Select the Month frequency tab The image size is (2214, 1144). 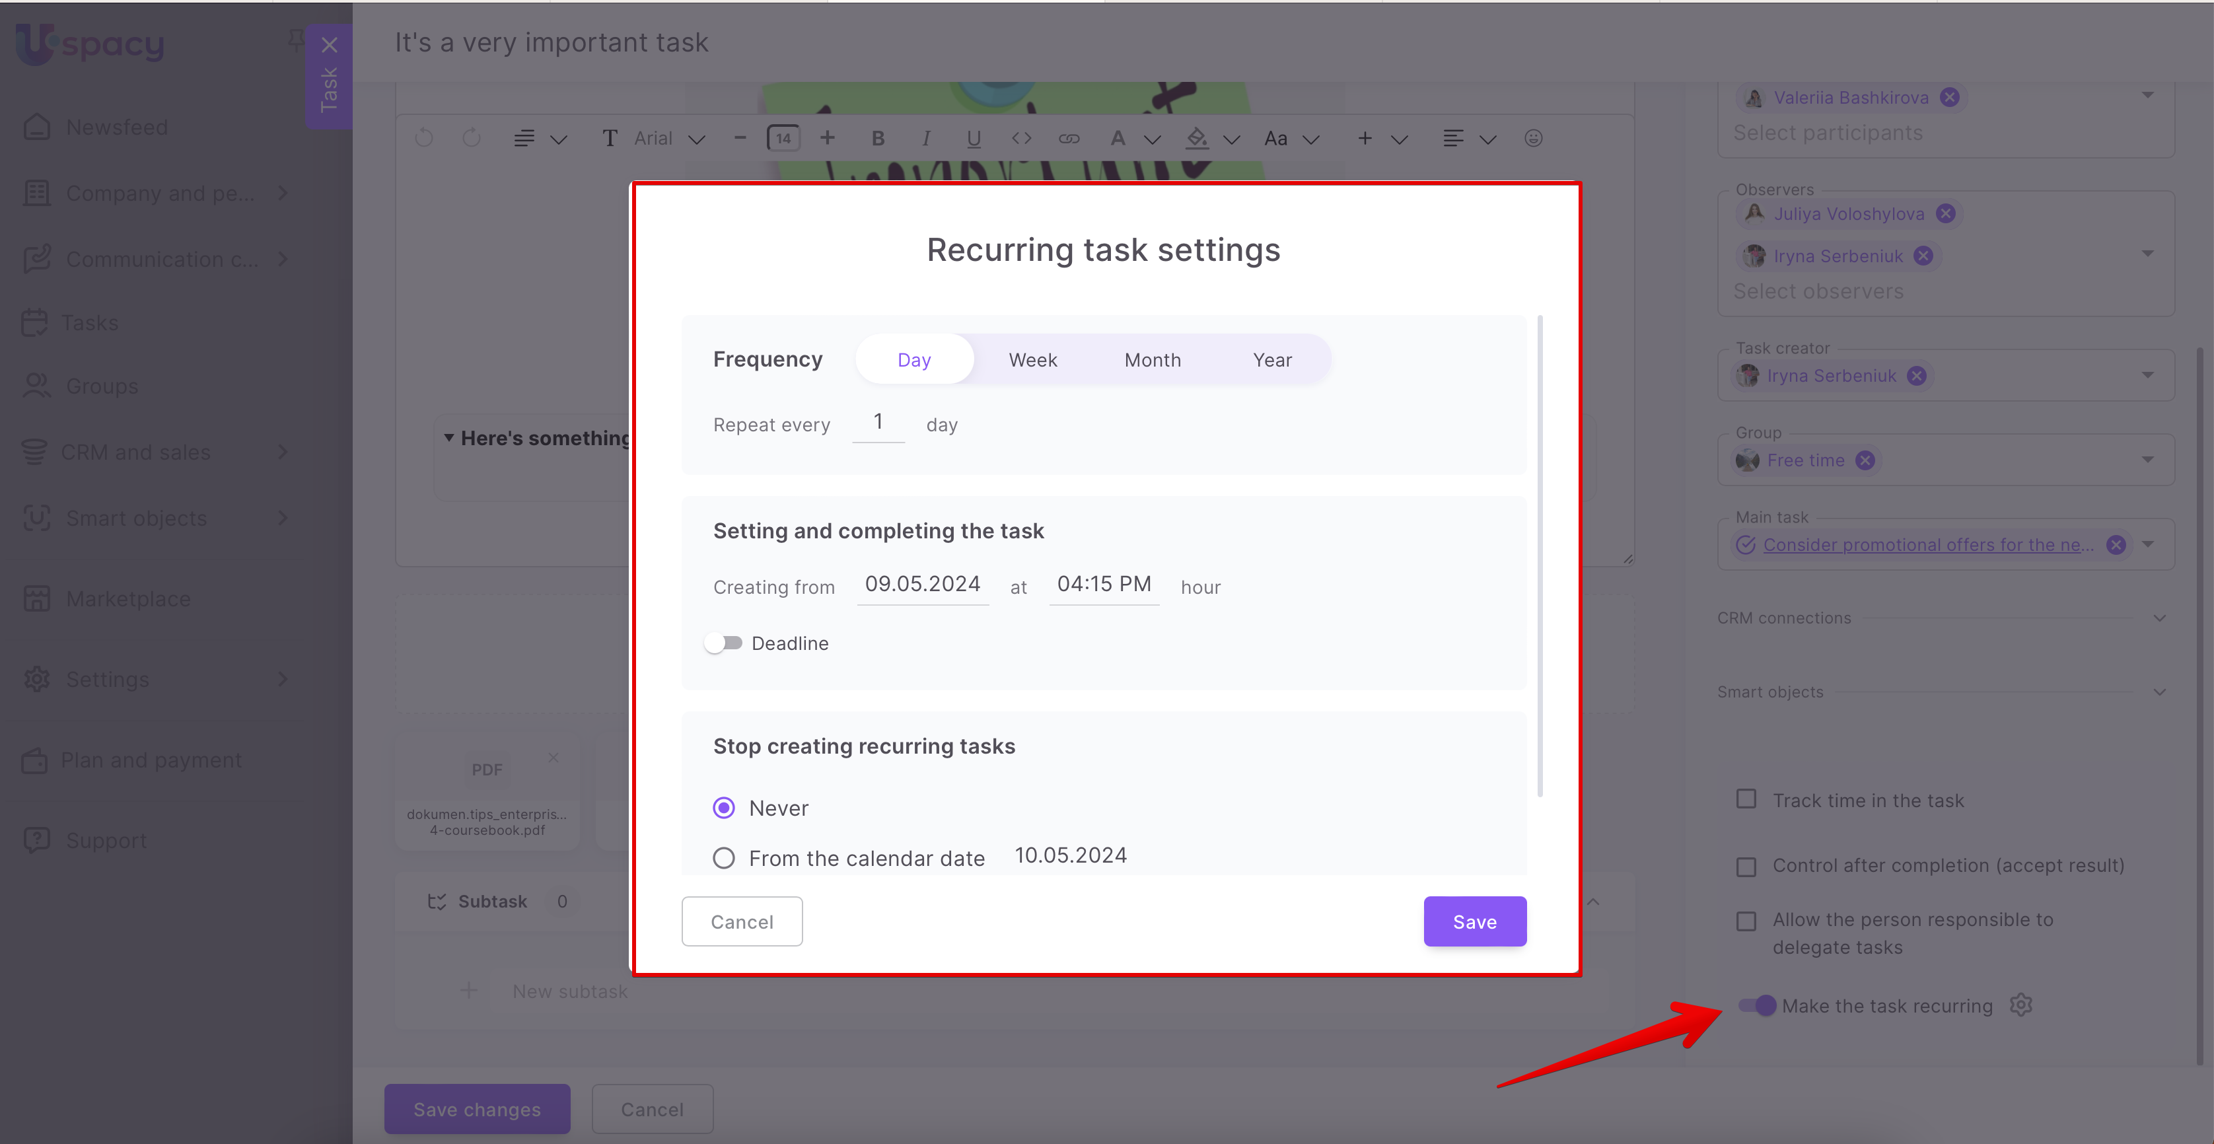tap(1152, 360)
